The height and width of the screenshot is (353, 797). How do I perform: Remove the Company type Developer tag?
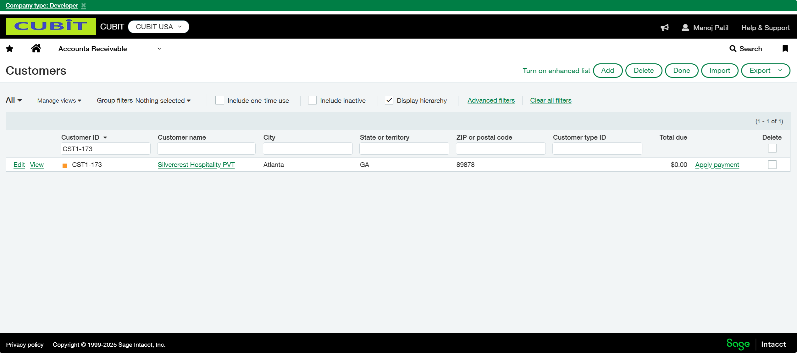tap(84, 6)
